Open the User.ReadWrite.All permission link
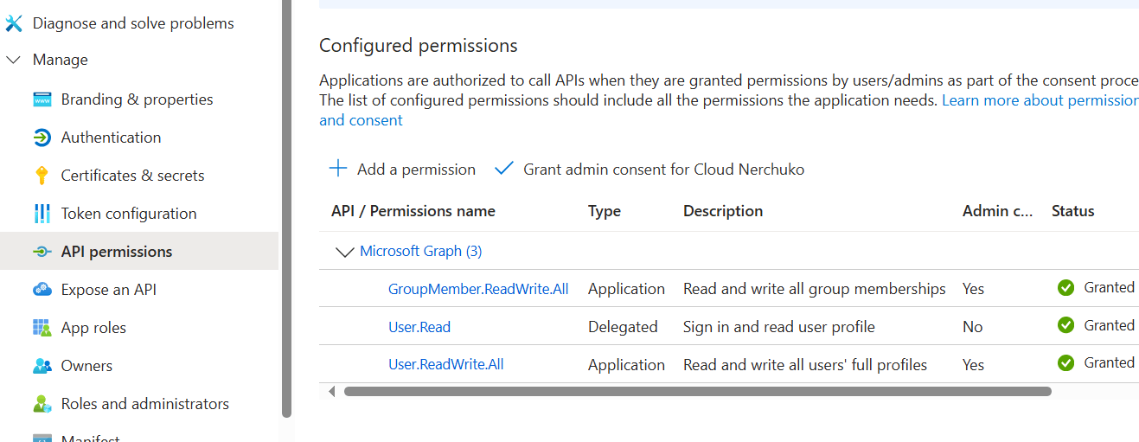 445,365
